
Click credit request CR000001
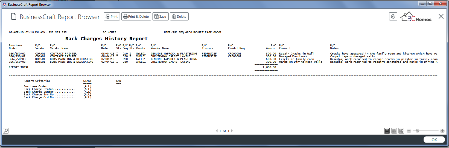(235, 54)
